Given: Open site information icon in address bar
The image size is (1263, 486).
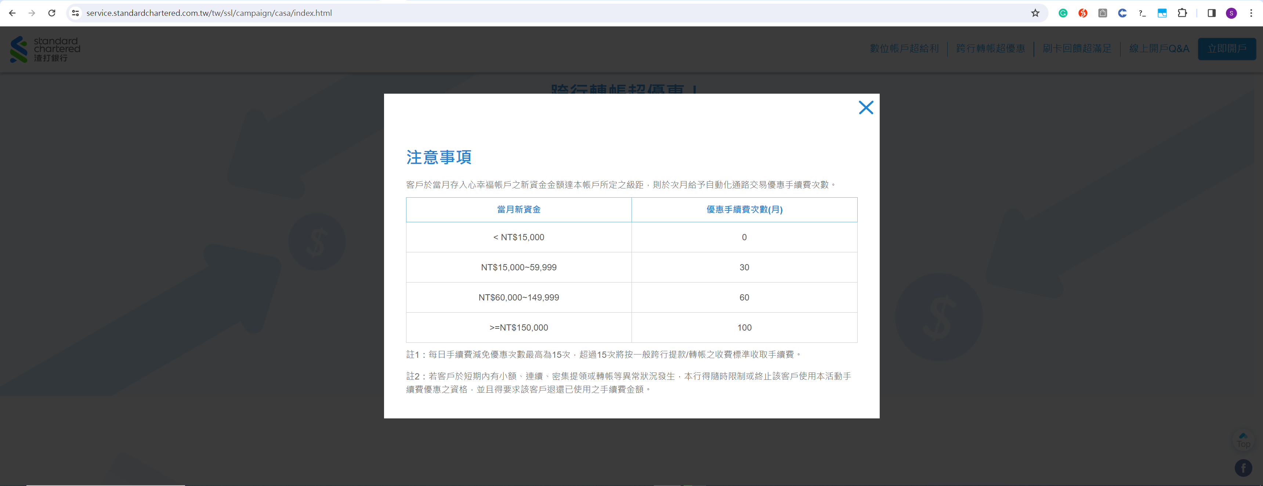Looking at the screenshot, I should pos(76,13).
